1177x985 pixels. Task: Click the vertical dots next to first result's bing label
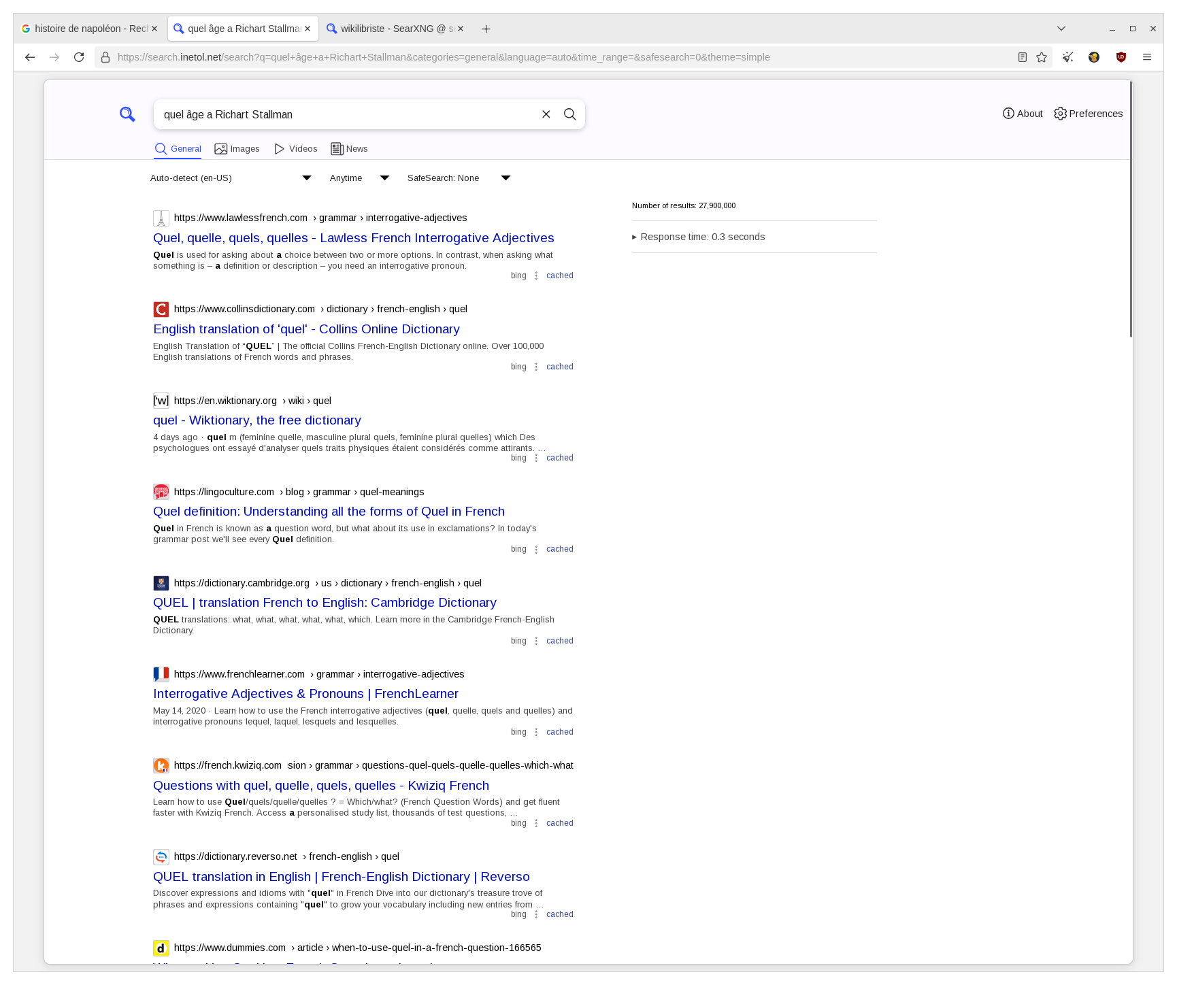pyautogui.click(x=537, y=276)
